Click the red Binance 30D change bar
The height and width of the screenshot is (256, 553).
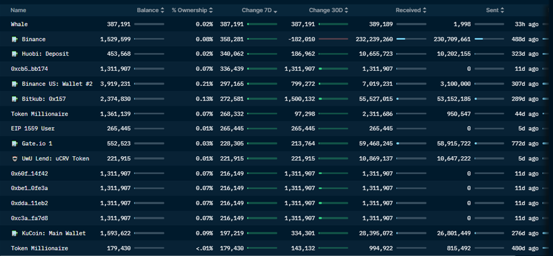tap(333, 39)
